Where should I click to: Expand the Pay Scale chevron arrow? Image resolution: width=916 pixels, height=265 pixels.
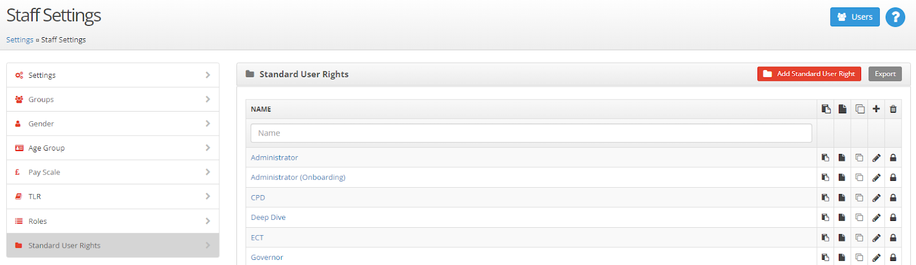point(208,172)
